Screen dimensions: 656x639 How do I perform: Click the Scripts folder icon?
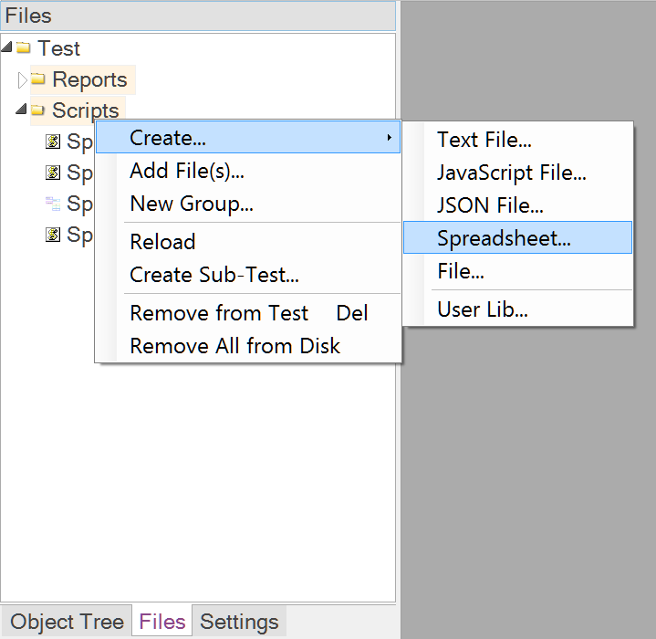click(38, 110)
